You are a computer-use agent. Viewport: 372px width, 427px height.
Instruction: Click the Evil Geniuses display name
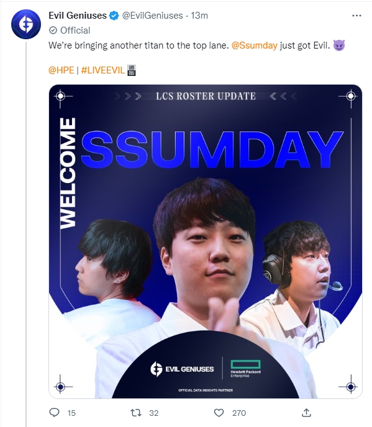pyautogui.click(x=78, y=16)
